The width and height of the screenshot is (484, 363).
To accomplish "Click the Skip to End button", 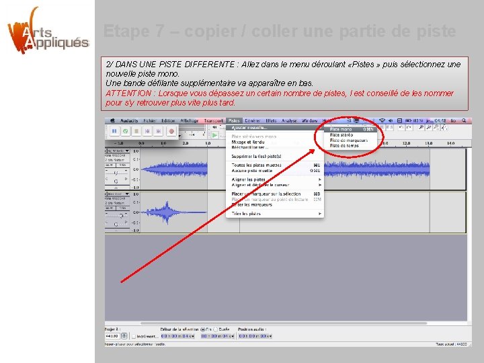I will coord(159,131).
